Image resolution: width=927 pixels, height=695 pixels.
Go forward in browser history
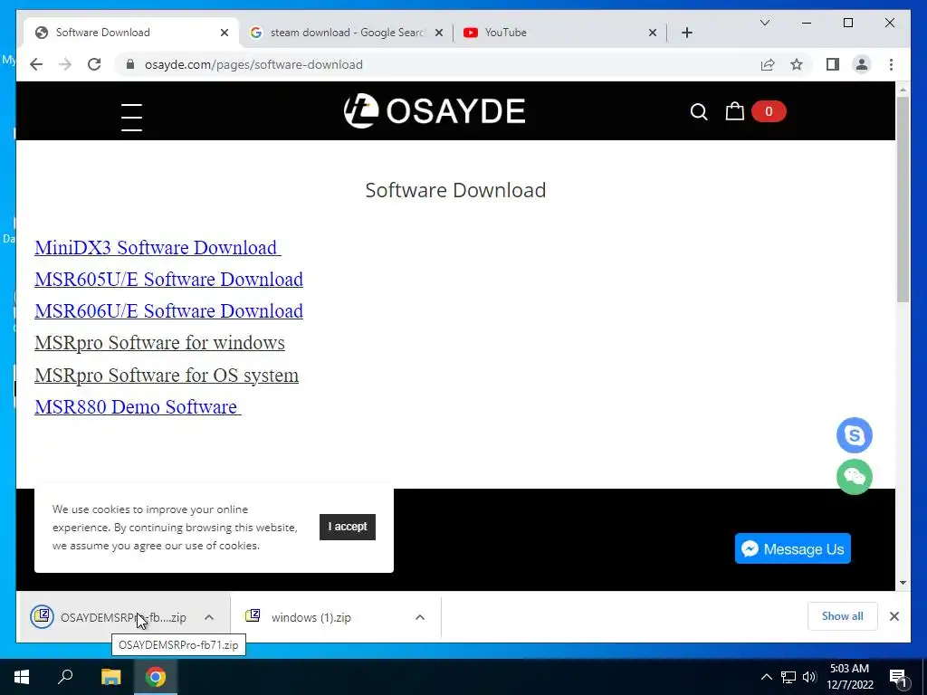tap(65, 64)
